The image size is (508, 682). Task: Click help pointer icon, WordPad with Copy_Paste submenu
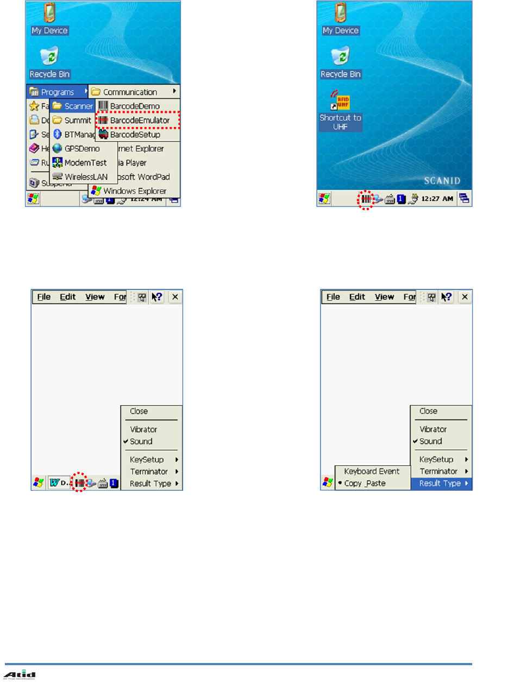click(x=447, y=297)
